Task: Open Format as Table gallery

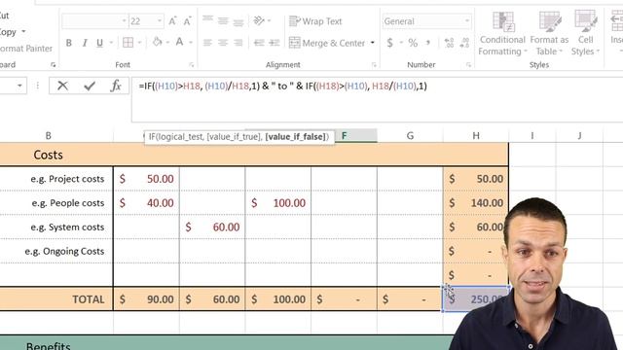Action: (x=549, y=33)
